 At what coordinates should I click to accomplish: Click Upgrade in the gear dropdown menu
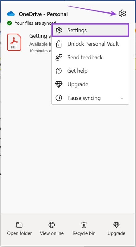[90, 84]
